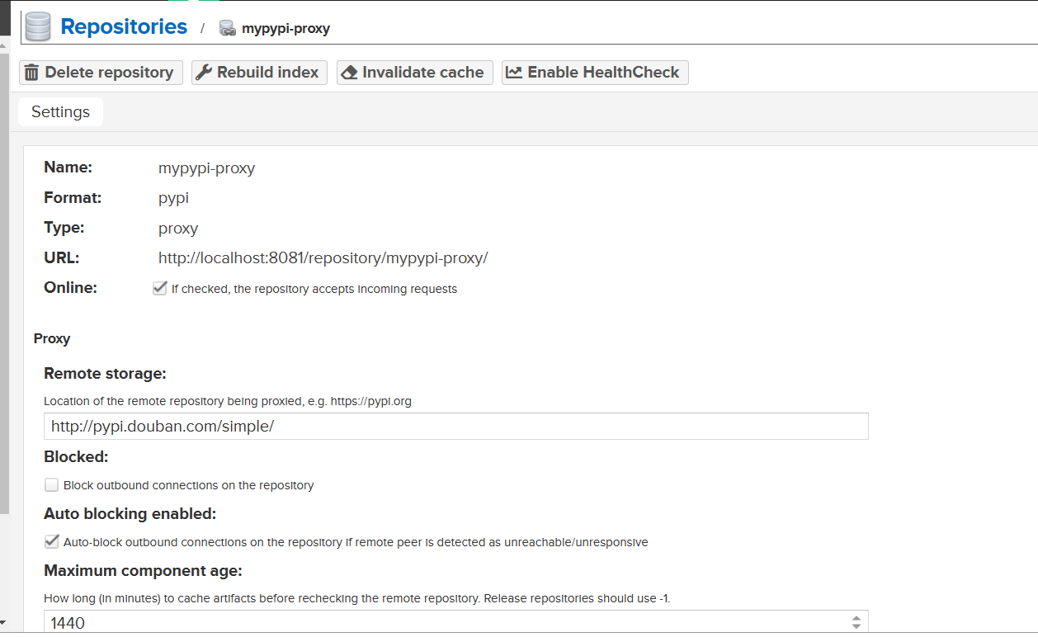
Task: Focus the Remote storage URL field
Action: tap(455, 427)
